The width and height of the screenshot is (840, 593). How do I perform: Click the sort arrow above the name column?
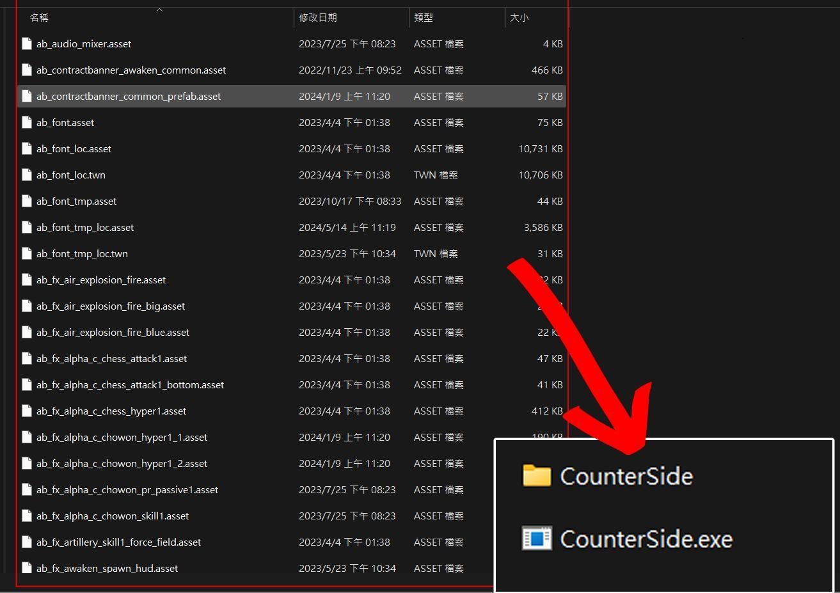[160, 10]
